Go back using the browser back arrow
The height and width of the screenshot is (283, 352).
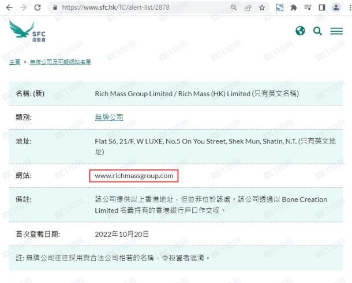pyautogui.click(x=9, y=7)
